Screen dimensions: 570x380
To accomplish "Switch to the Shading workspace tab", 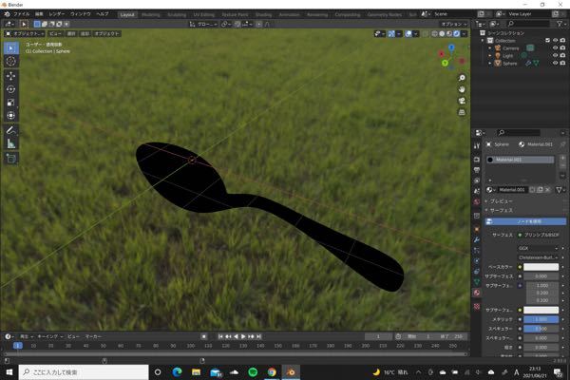I will pyautogui.click(x=263, y=14).
